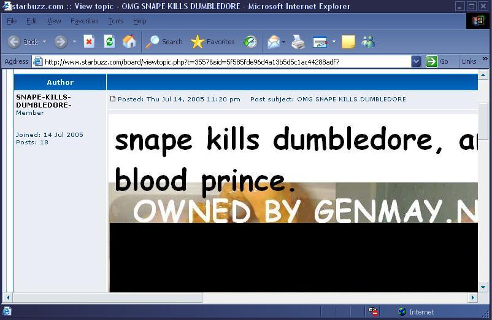Open the View menu
Image resolution: width=492 pixels, height=320 pixels.
click(x=54, y=21)
